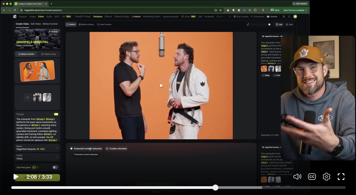Viewport: 356px width, 195px height.
Task: Click the expand arrows icon beside the size slider
Action: [248, 24]
